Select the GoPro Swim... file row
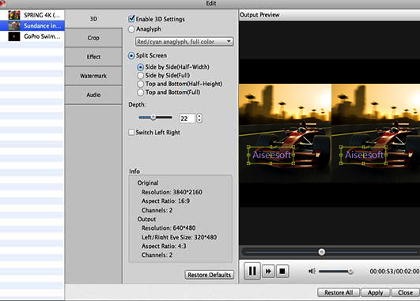Screen dimensions: 420x301 [x=32, y=36]
